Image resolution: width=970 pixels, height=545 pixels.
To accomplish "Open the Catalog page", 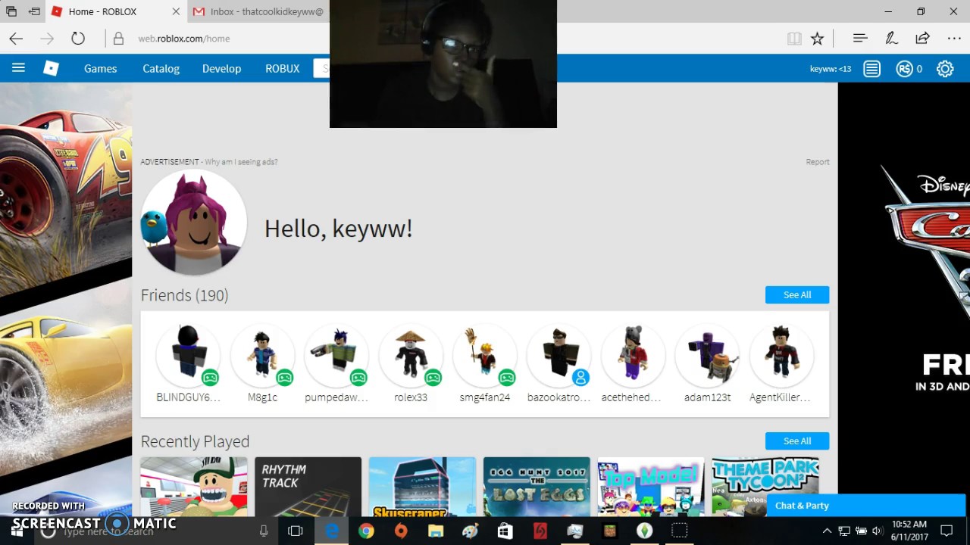I will point(161,68).
